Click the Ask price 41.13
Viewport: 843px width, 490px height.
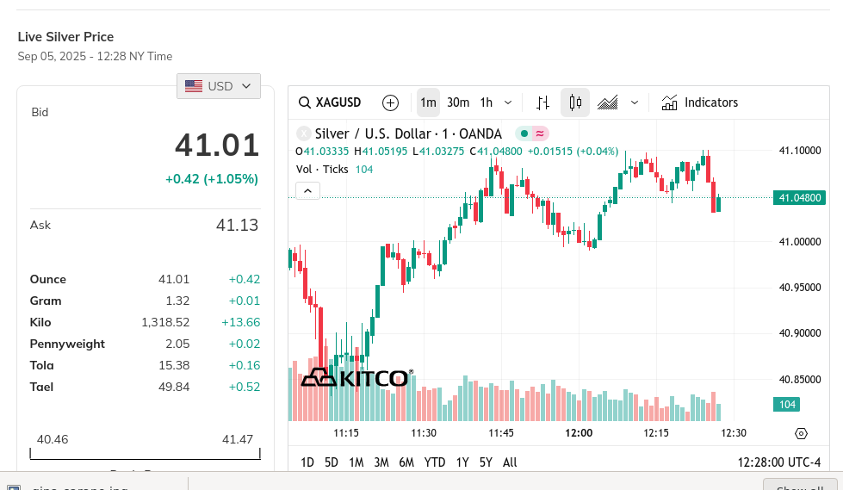coord(237,226)
